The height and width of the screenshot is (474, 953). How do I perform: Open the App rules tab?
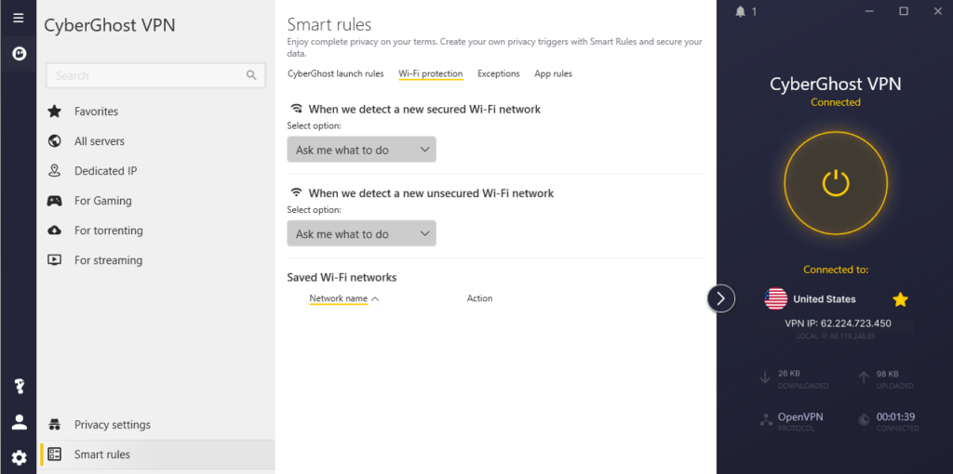tap(553, 73)
